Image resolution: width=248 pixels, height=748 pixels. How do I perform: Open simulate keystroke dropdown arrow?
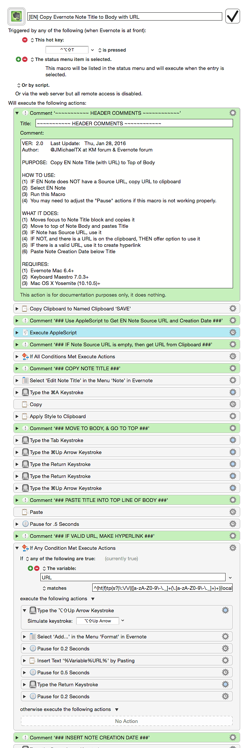123,621
